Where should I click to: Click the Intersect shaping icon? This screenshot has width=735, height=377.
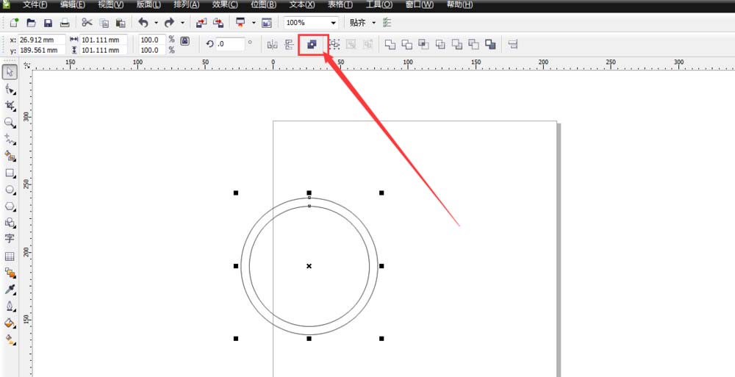click(424, 45)
